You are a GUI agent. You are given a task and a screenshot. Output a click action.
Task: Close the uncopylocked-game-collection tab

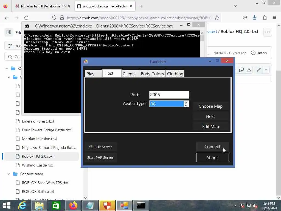click(131, 6)
